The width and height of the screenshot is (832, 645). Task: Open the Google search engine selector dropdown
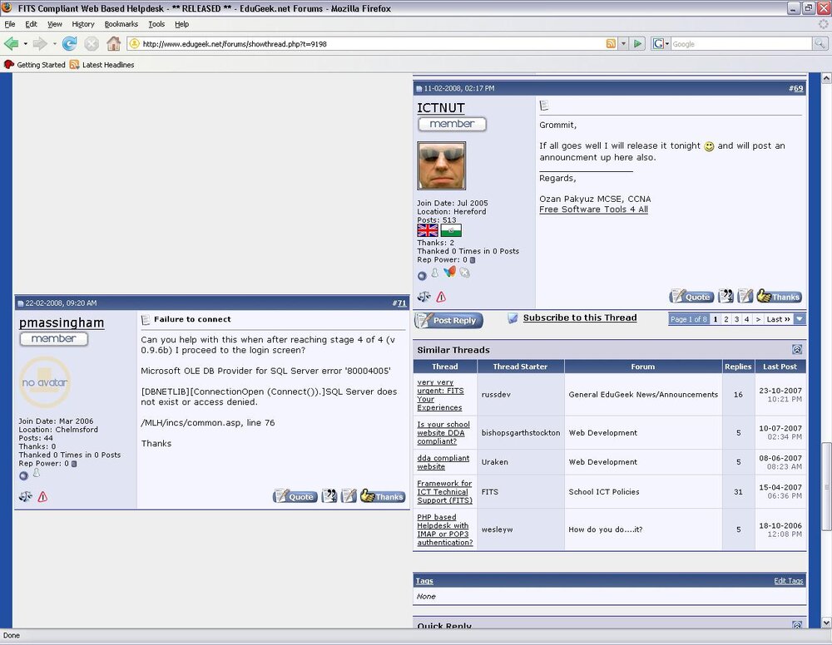pyautogui.click(x=661, y=44)
